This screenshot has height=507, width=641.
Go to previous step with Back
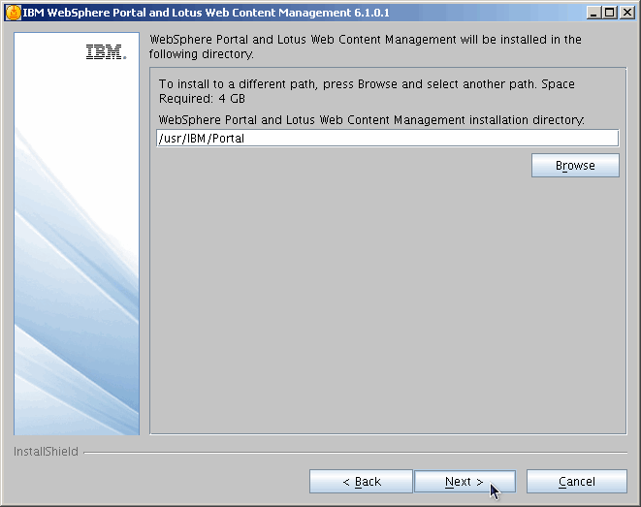tap(360, 482)
